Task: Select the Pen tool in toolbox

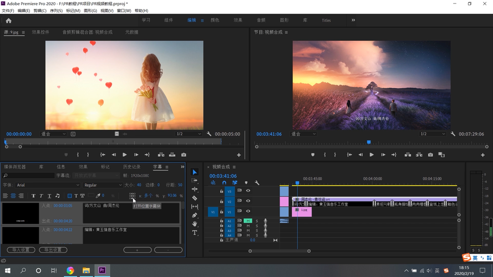Action: click(x=195, y=216)
